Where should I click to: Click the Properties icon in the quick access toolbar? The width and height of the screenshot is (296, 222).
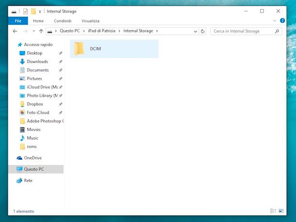pyautogui.click(x=25, y=11)
